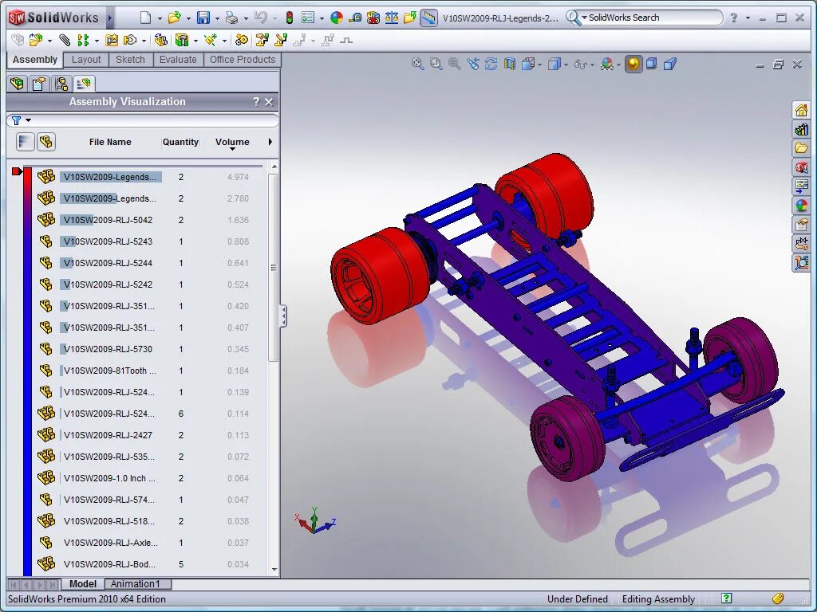Screen dimensions: 817x612
Task: Open the FeatureManager design tree tab
Action: 18,83
